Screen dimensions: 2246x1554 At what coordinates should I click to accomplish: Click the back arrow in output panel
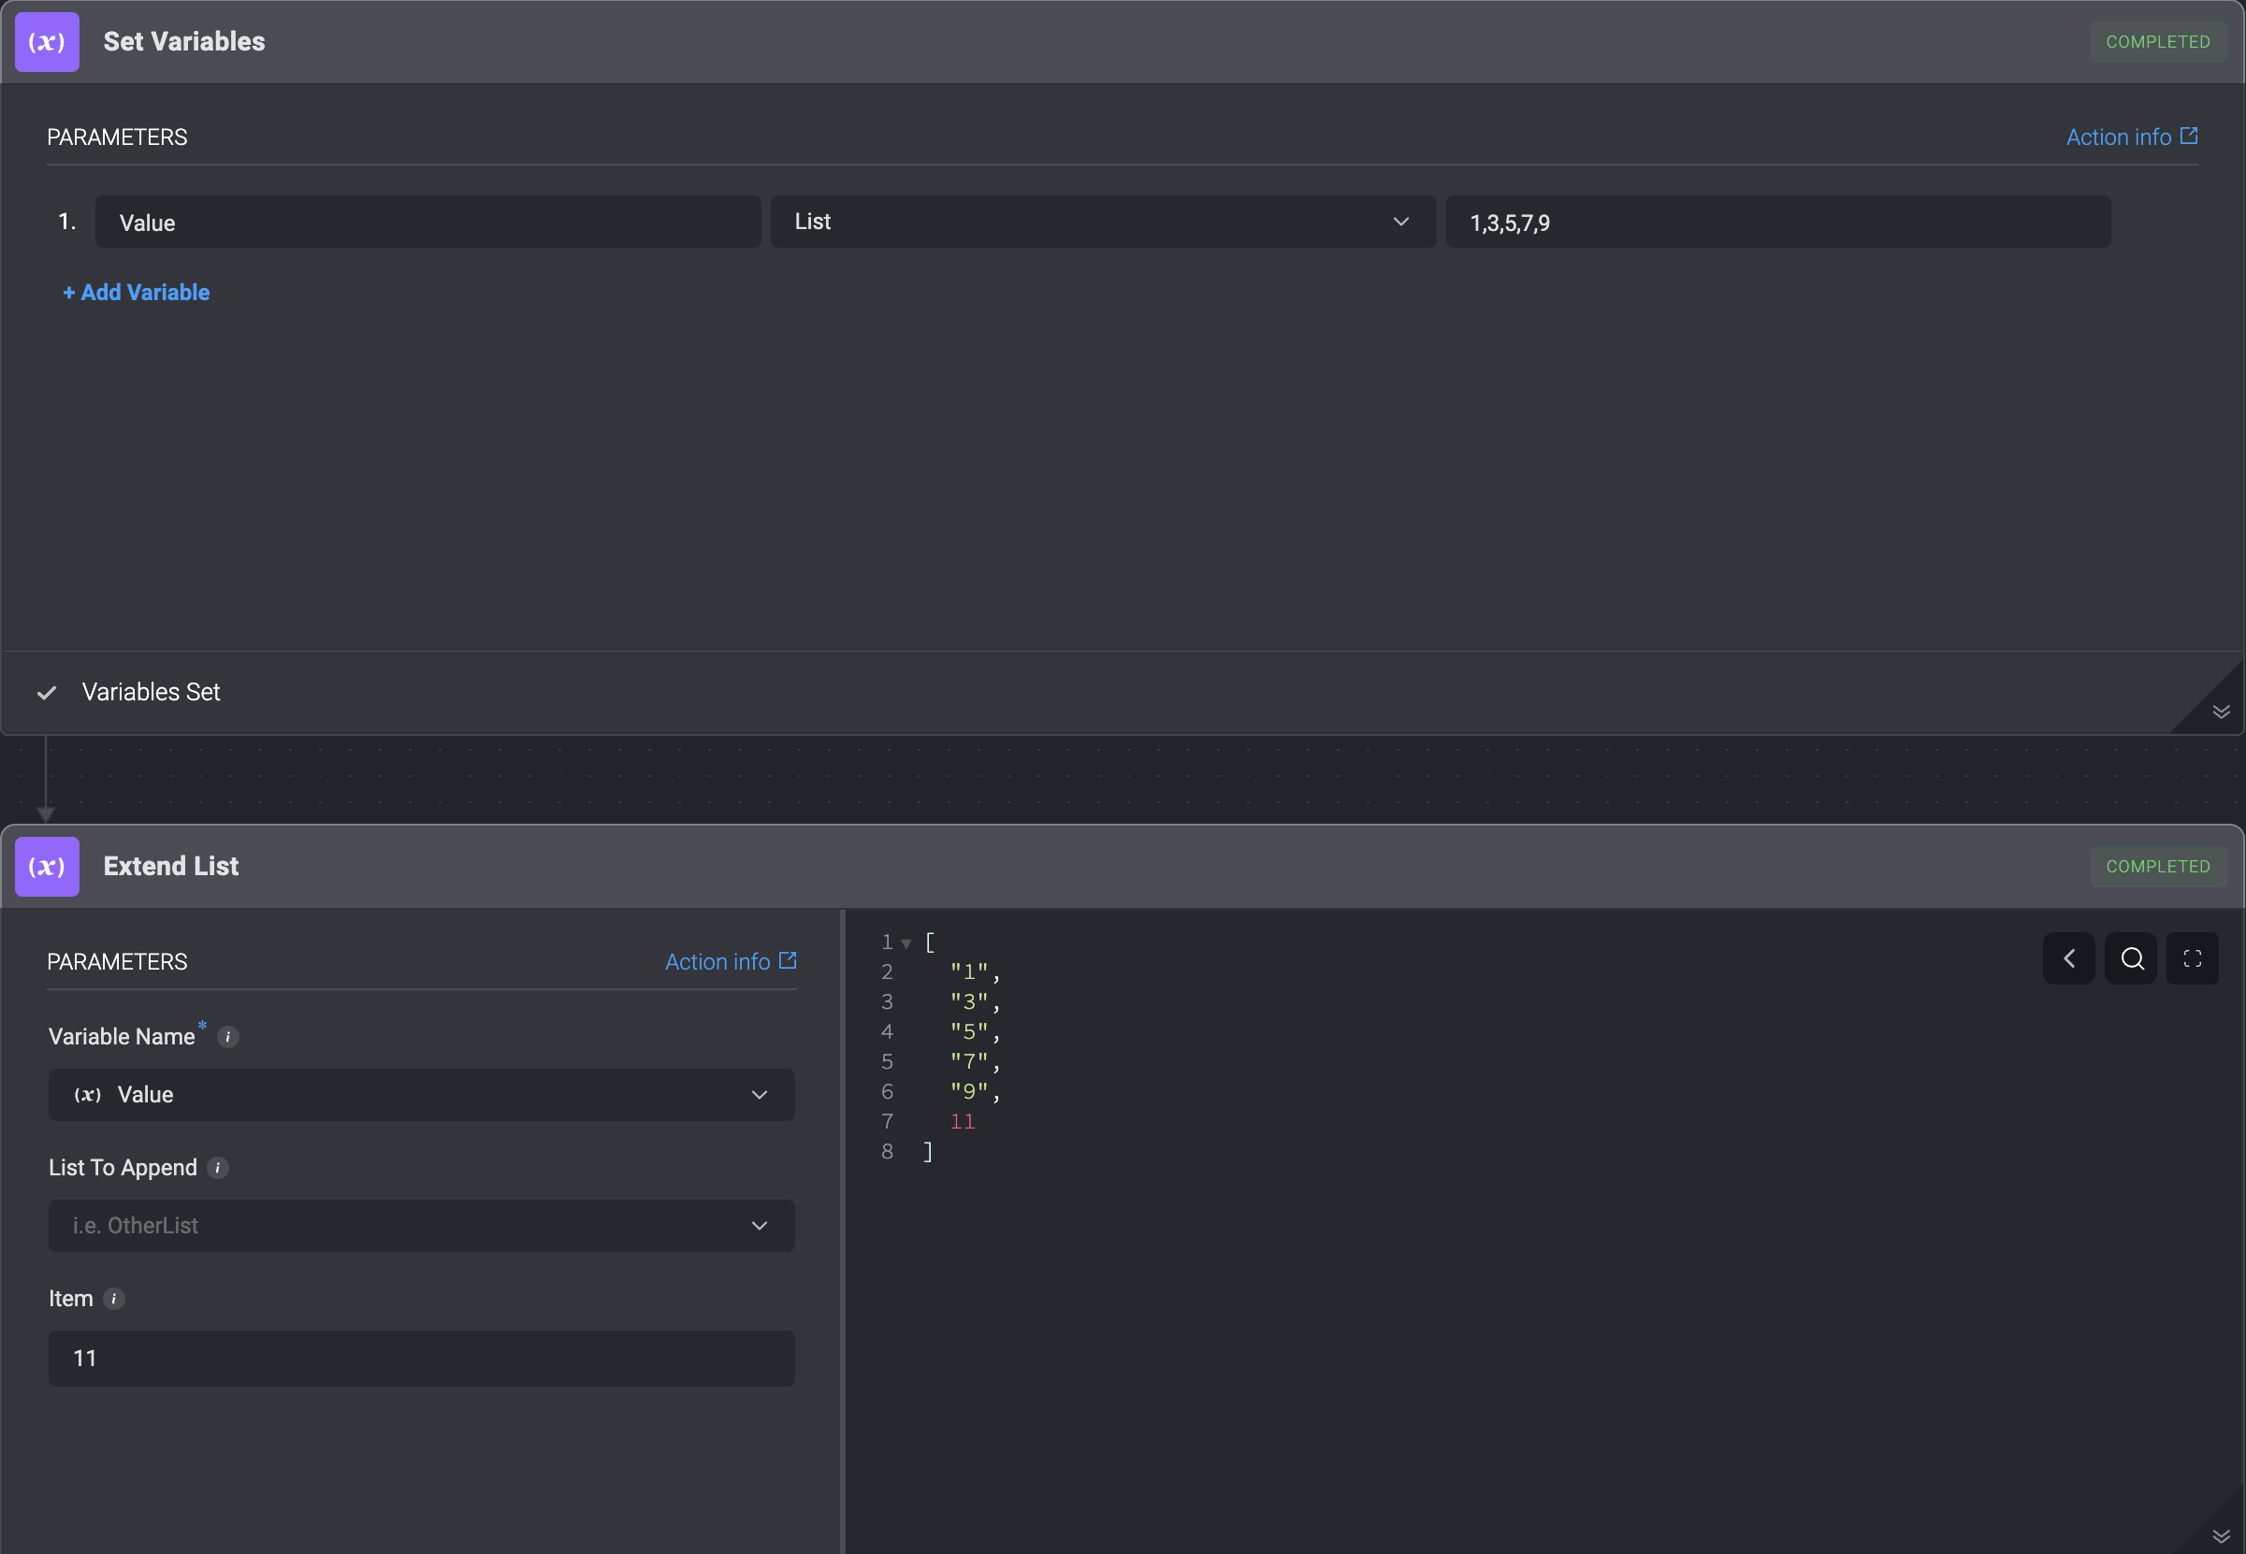click(x=2067, y=959)
